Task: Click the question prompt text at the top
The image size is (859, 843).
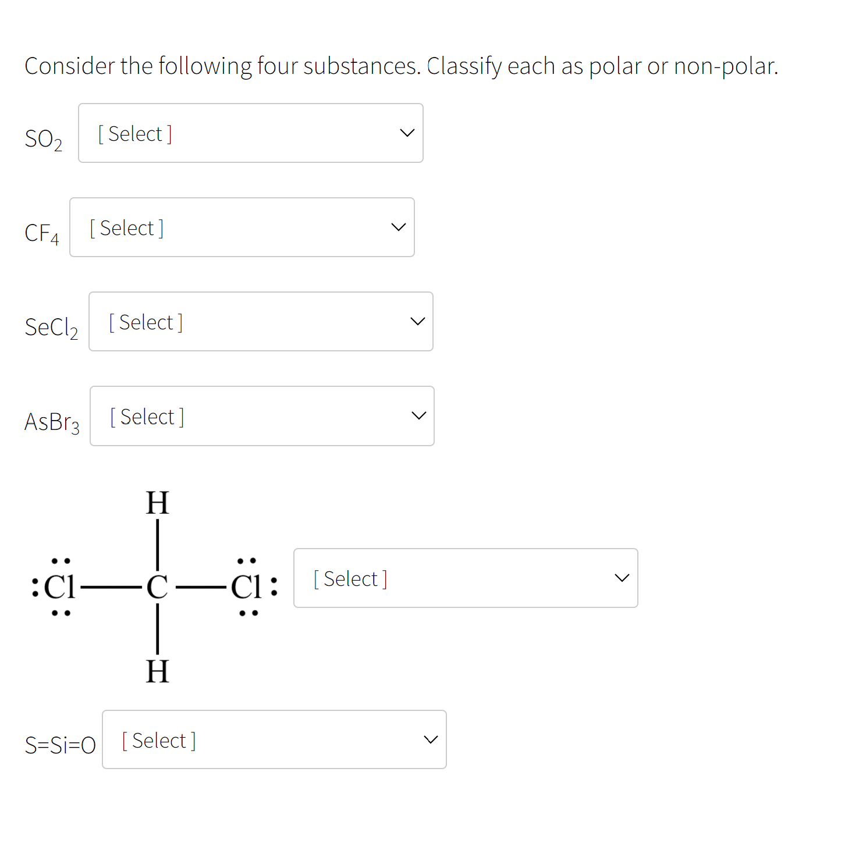Action: click(401, 66)
